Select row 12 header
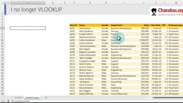The image size is (183, 103). (2, 46)
